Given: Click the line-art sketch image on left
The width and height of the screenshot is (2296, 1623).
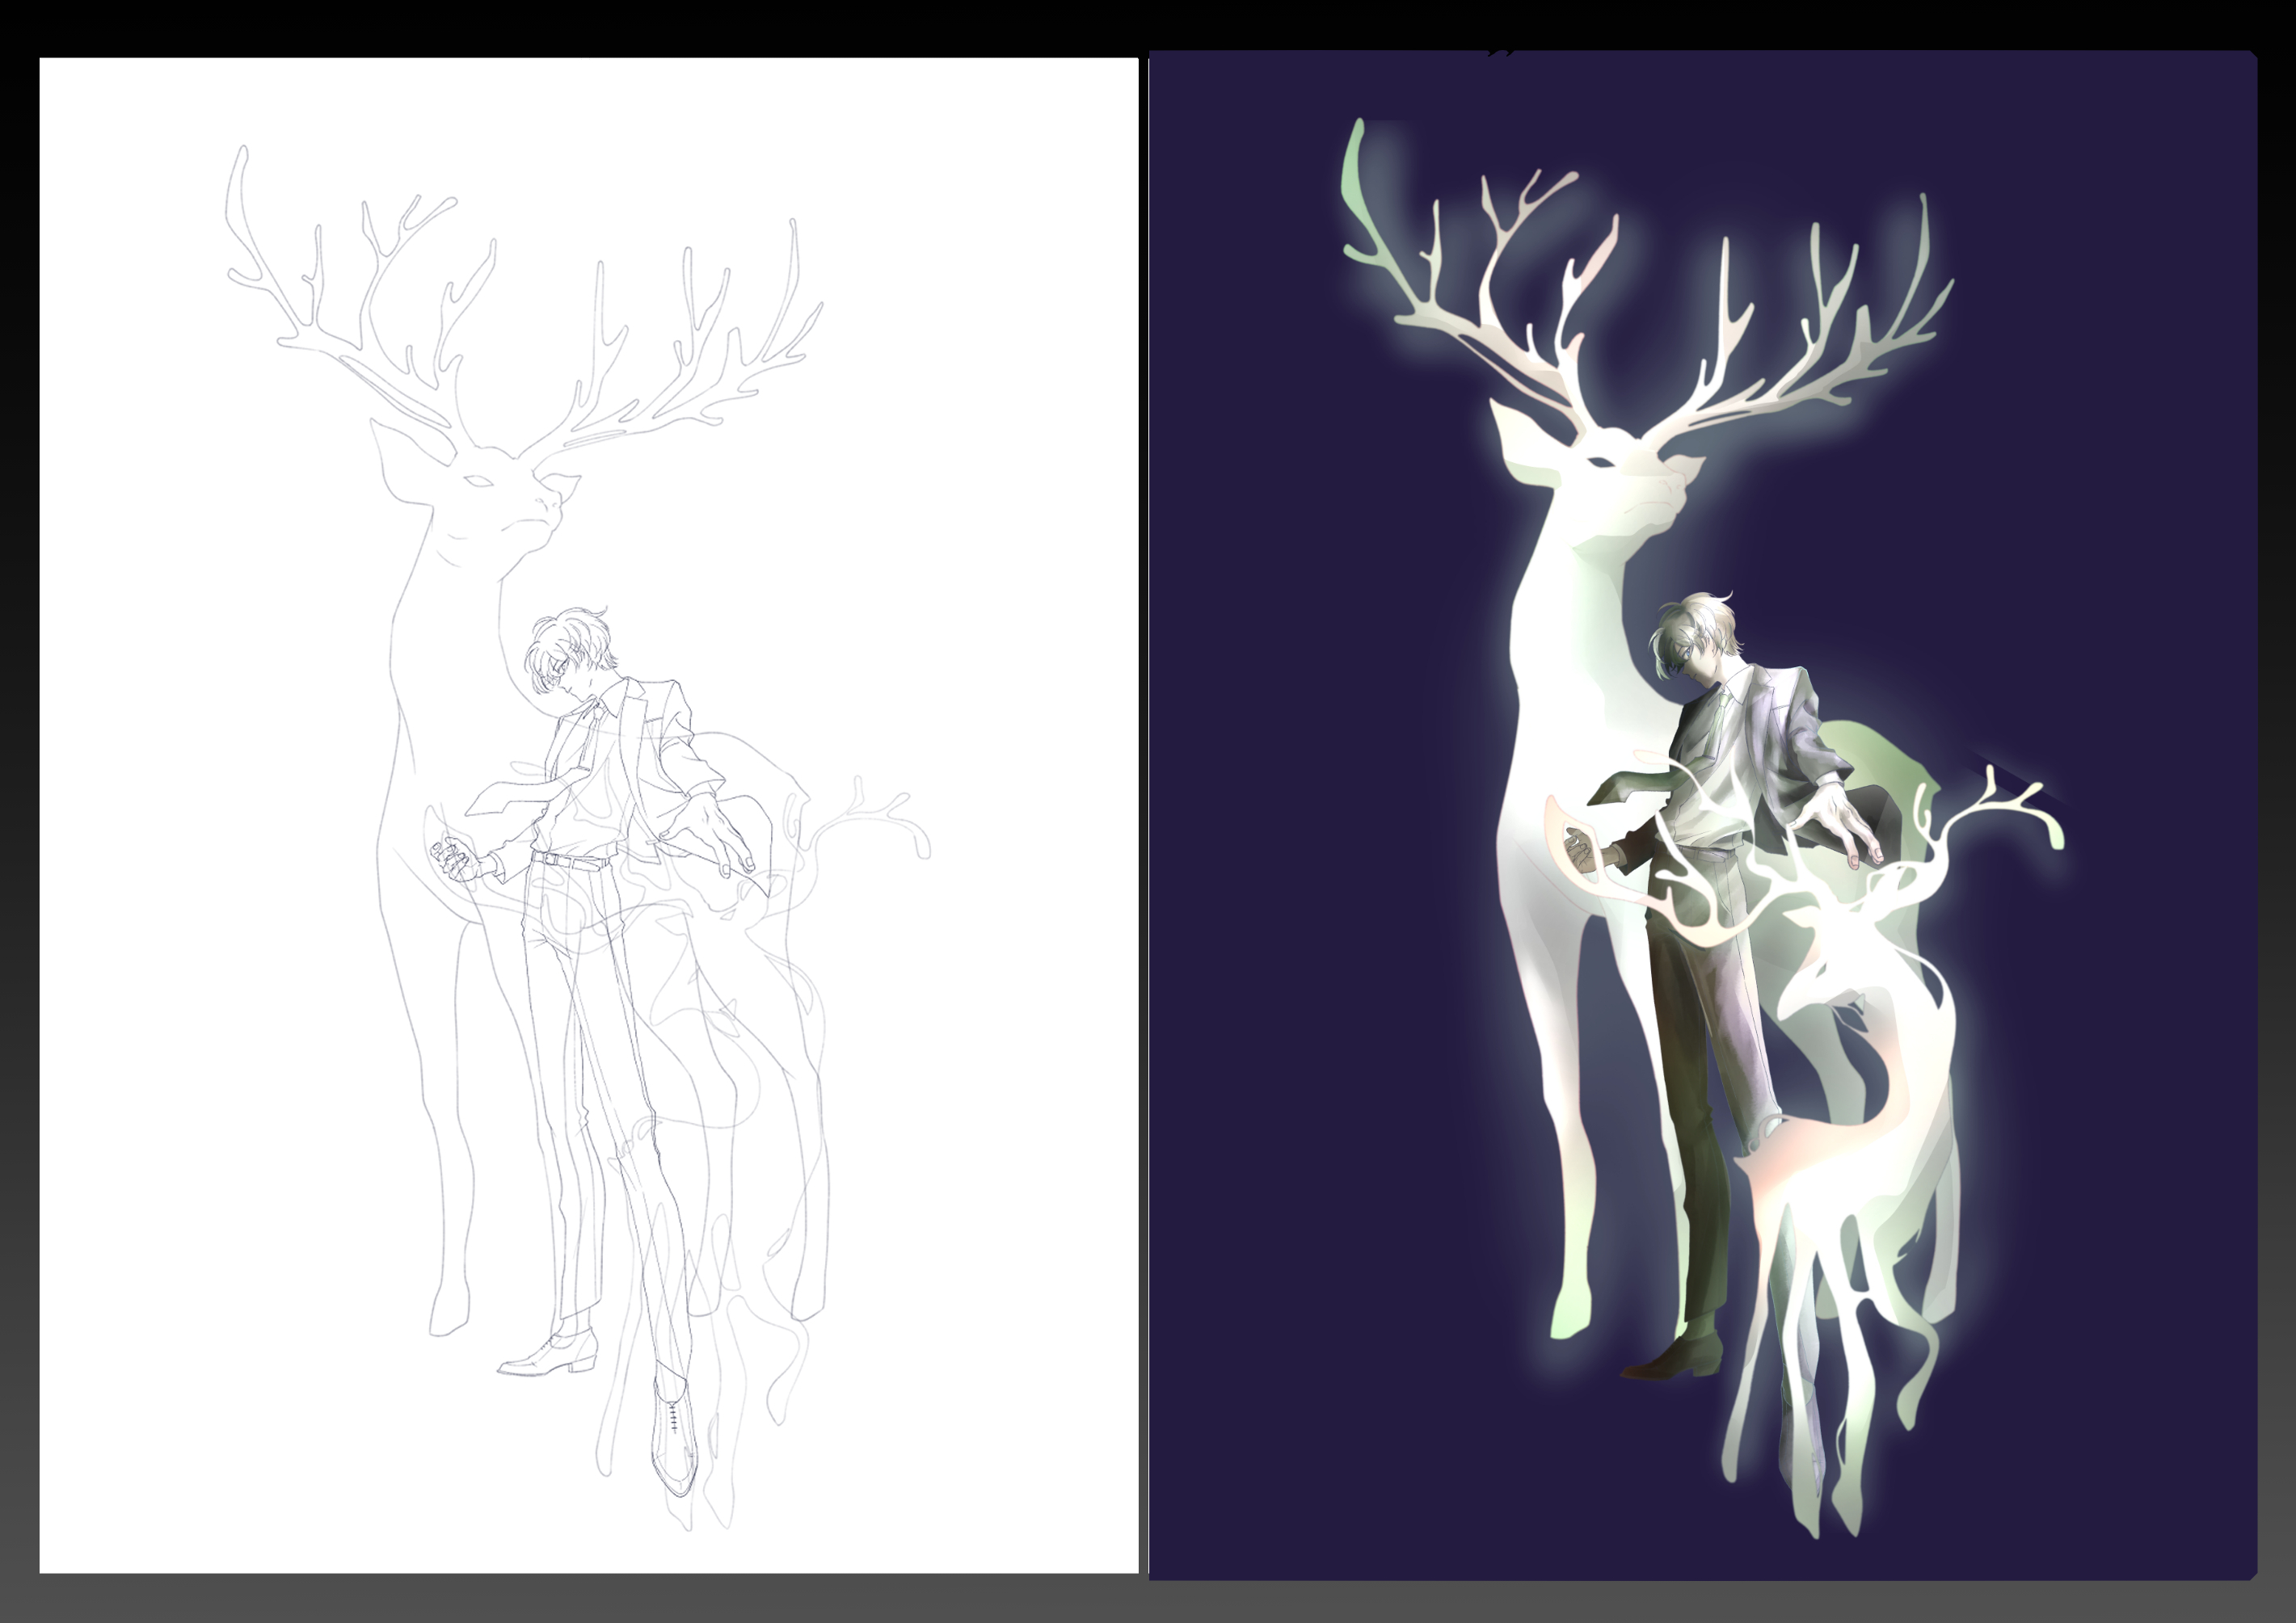Looking at the screenshot, I should coord(588,814).
